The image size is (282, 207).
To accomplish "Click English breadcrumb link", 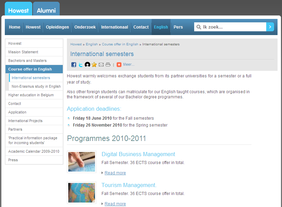I will [92, 44].
